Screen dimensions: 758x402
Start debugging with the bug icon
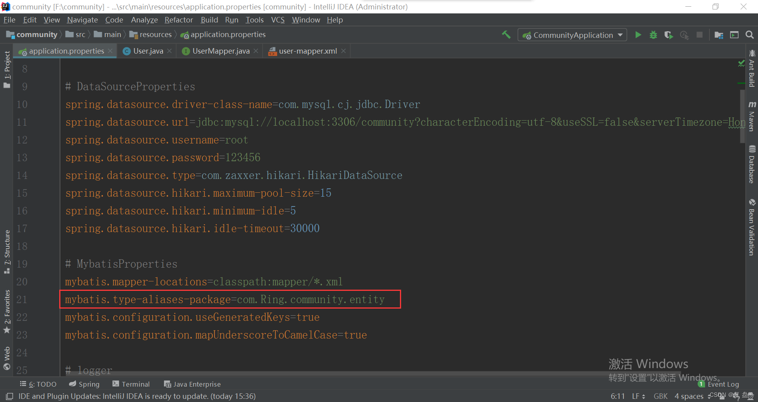(x=653, y=35)
